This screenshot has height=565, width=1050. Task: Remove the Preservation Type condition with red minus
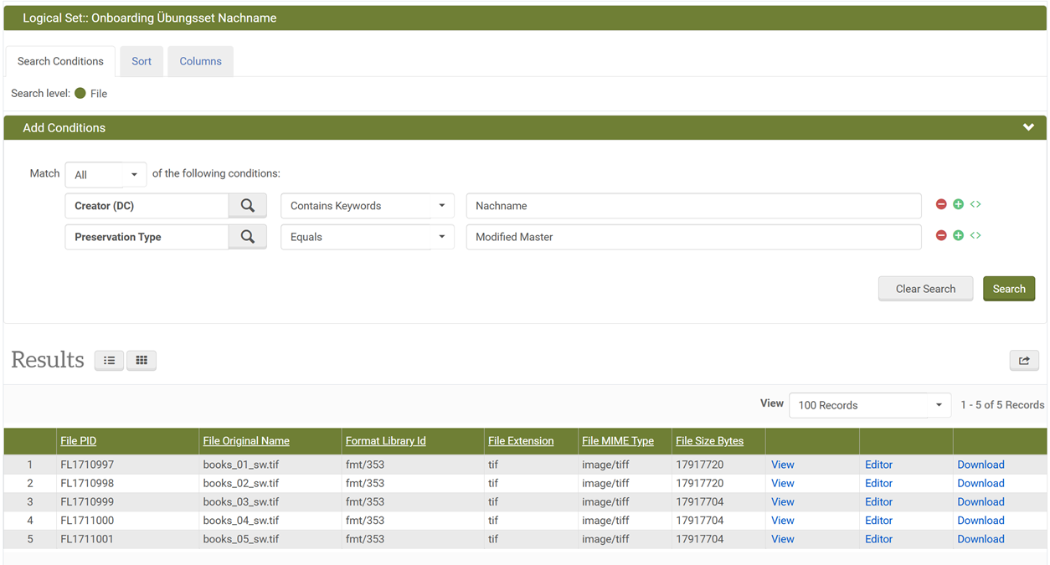coord(941,236)
